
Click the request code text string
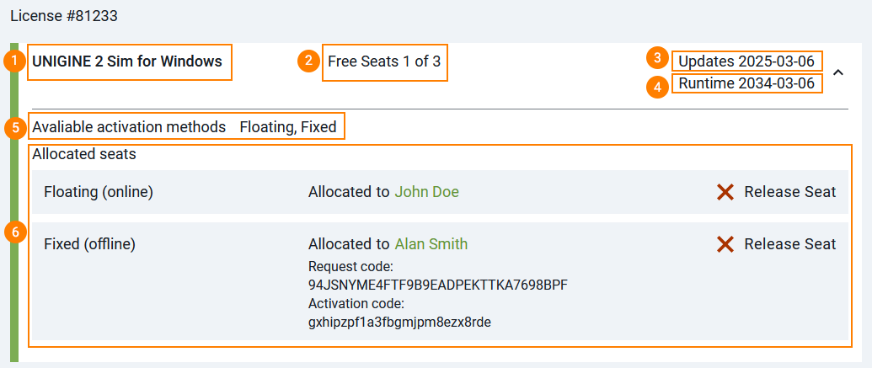click(437, 285)
